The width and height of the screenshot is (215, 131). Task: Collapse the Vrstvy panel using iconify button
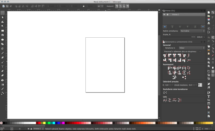[x=202, y=11]
